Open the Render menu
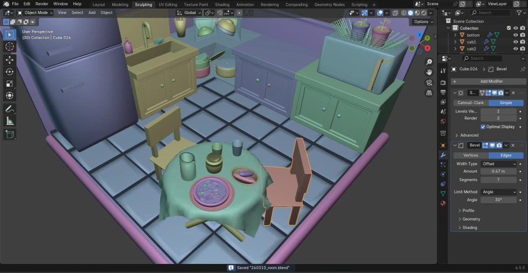528x273 pixels. 42,4
